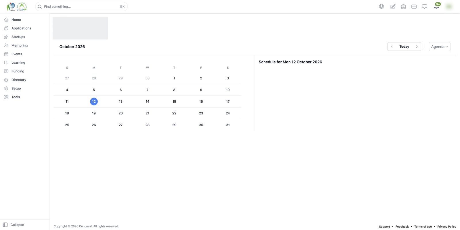Select October 1 in the calendar

(174, 78)
